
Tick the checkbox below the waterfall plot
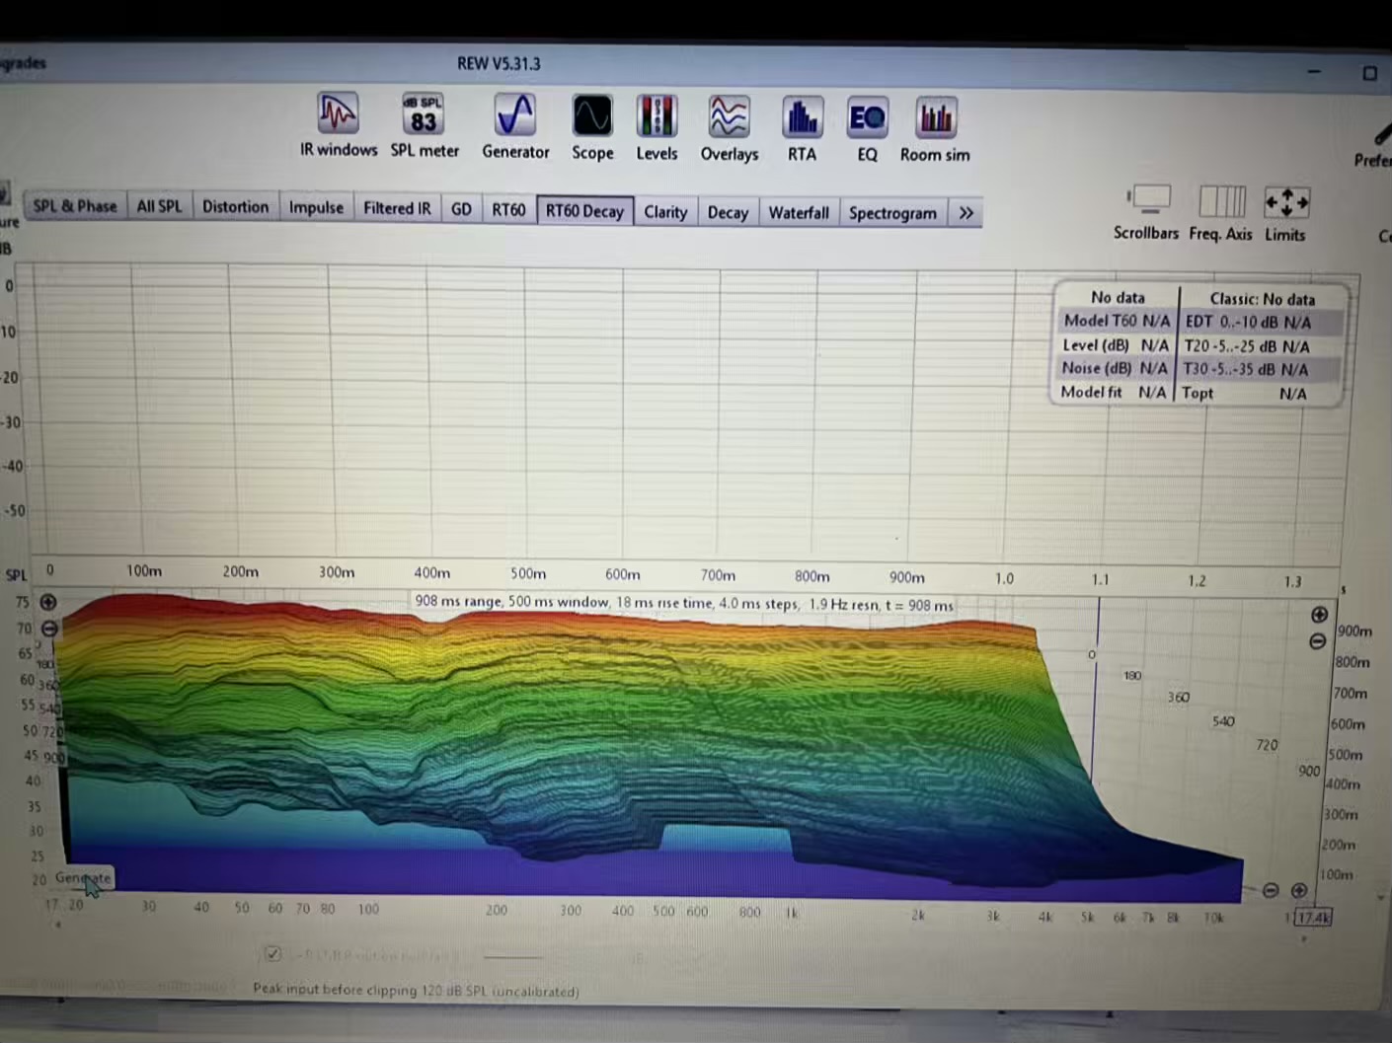[273, 953]
